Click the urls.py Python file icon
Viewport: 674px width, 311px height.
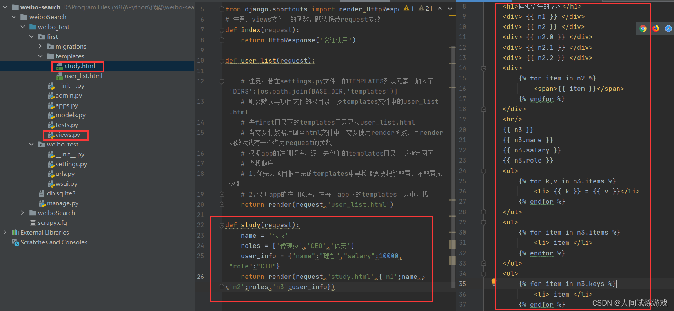pyautogui.click(x=51, y=174)
